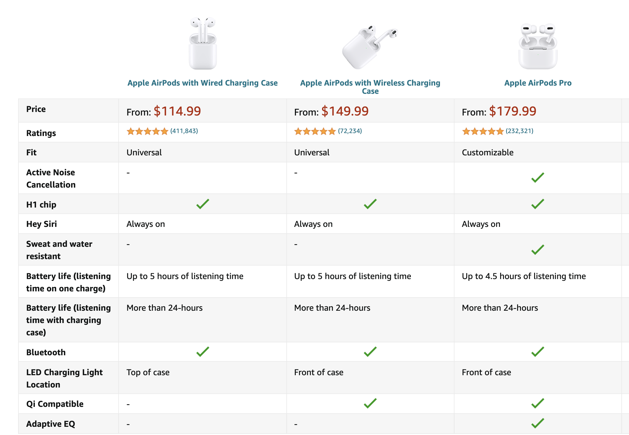629x435 pixels.
Task: Click AirPods Pro Active Noise Cancellation checkmark
Action: point(538,178)
